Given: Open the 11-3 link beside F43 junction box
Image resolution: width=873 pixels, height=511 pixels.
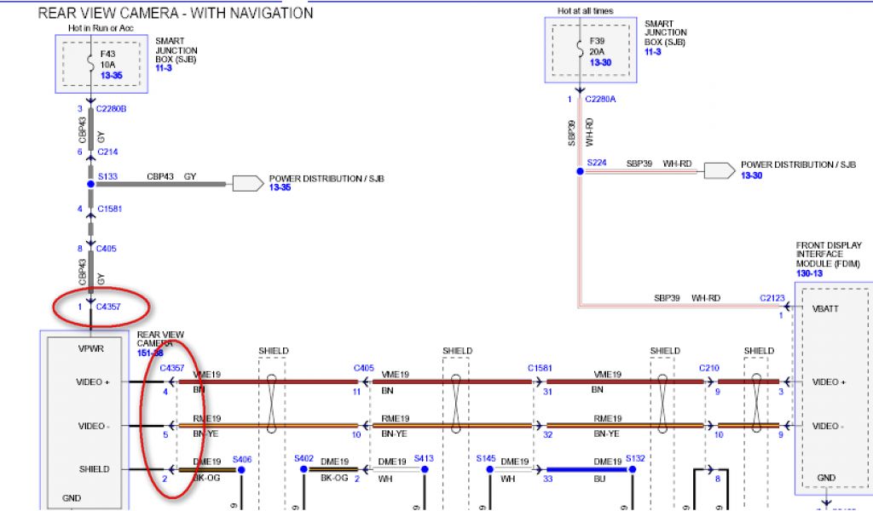Looking at the screenshot, I should click(164, 66).
